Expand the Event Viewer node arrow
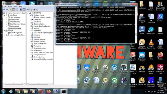 (7, 20)
